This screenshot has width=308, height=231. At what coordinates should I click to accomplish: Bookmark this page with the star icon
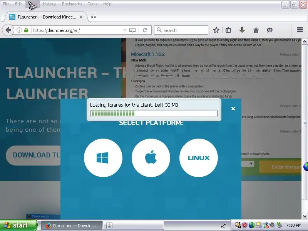coord(216,30)
